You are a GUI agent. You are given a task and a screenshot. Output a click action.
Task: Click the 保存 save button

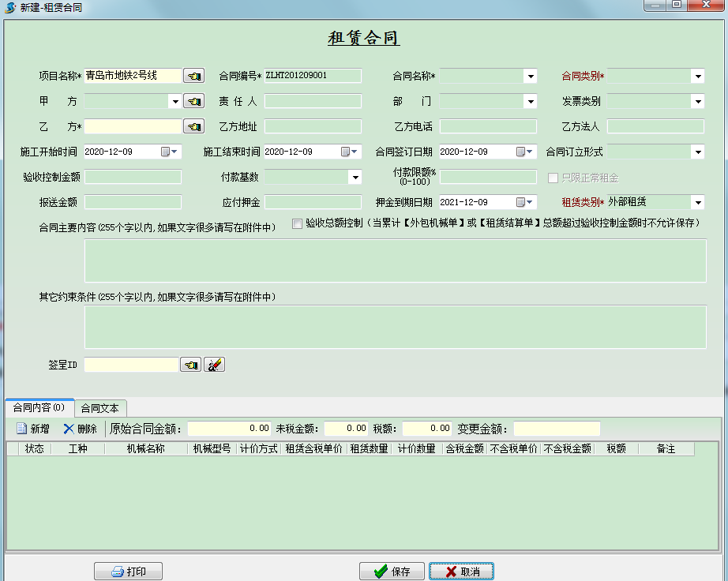[x=393, y=571]
